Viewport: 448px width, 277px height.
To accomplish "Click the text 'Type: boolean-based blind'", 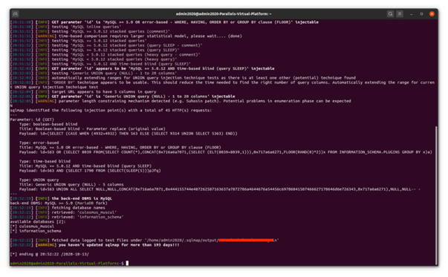I will coord(48,124).
